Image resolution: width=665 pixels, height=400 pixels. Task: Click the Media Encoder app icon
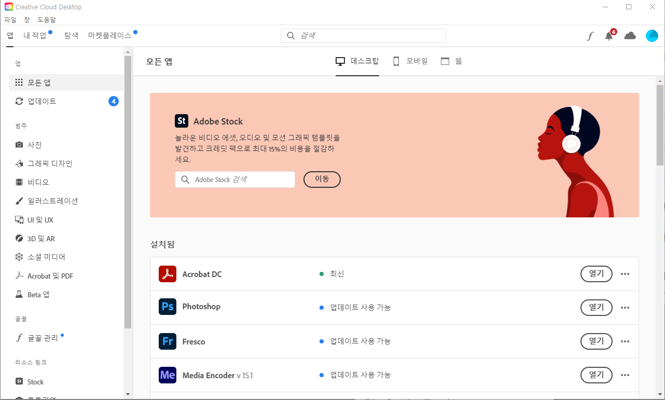(x=168, y=375)
